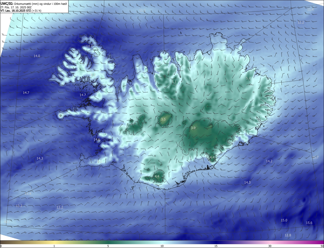Click the '30' tick label on the color scale

(x=270, y=246)
